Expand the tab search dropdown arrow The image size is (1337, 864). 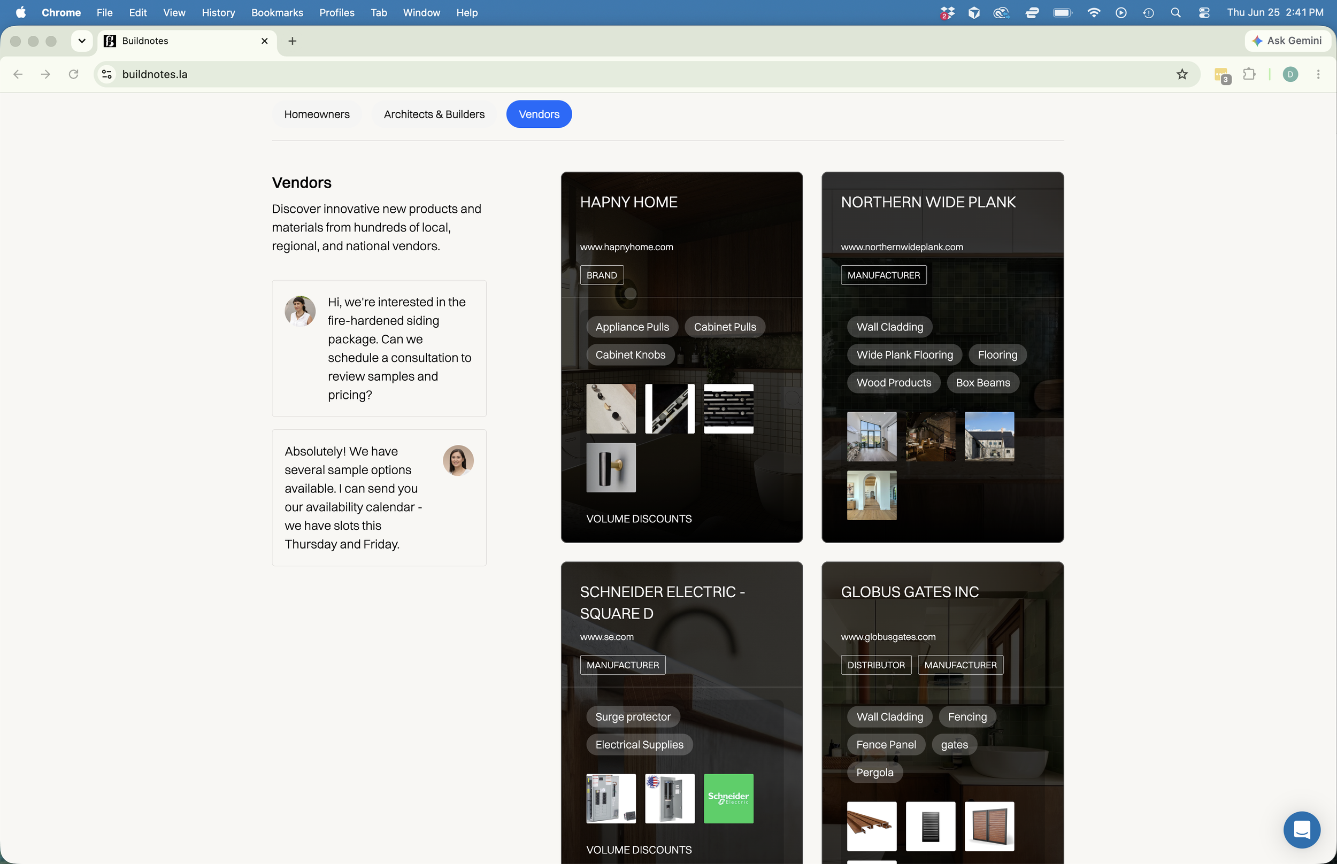click(x=82, y=41)
